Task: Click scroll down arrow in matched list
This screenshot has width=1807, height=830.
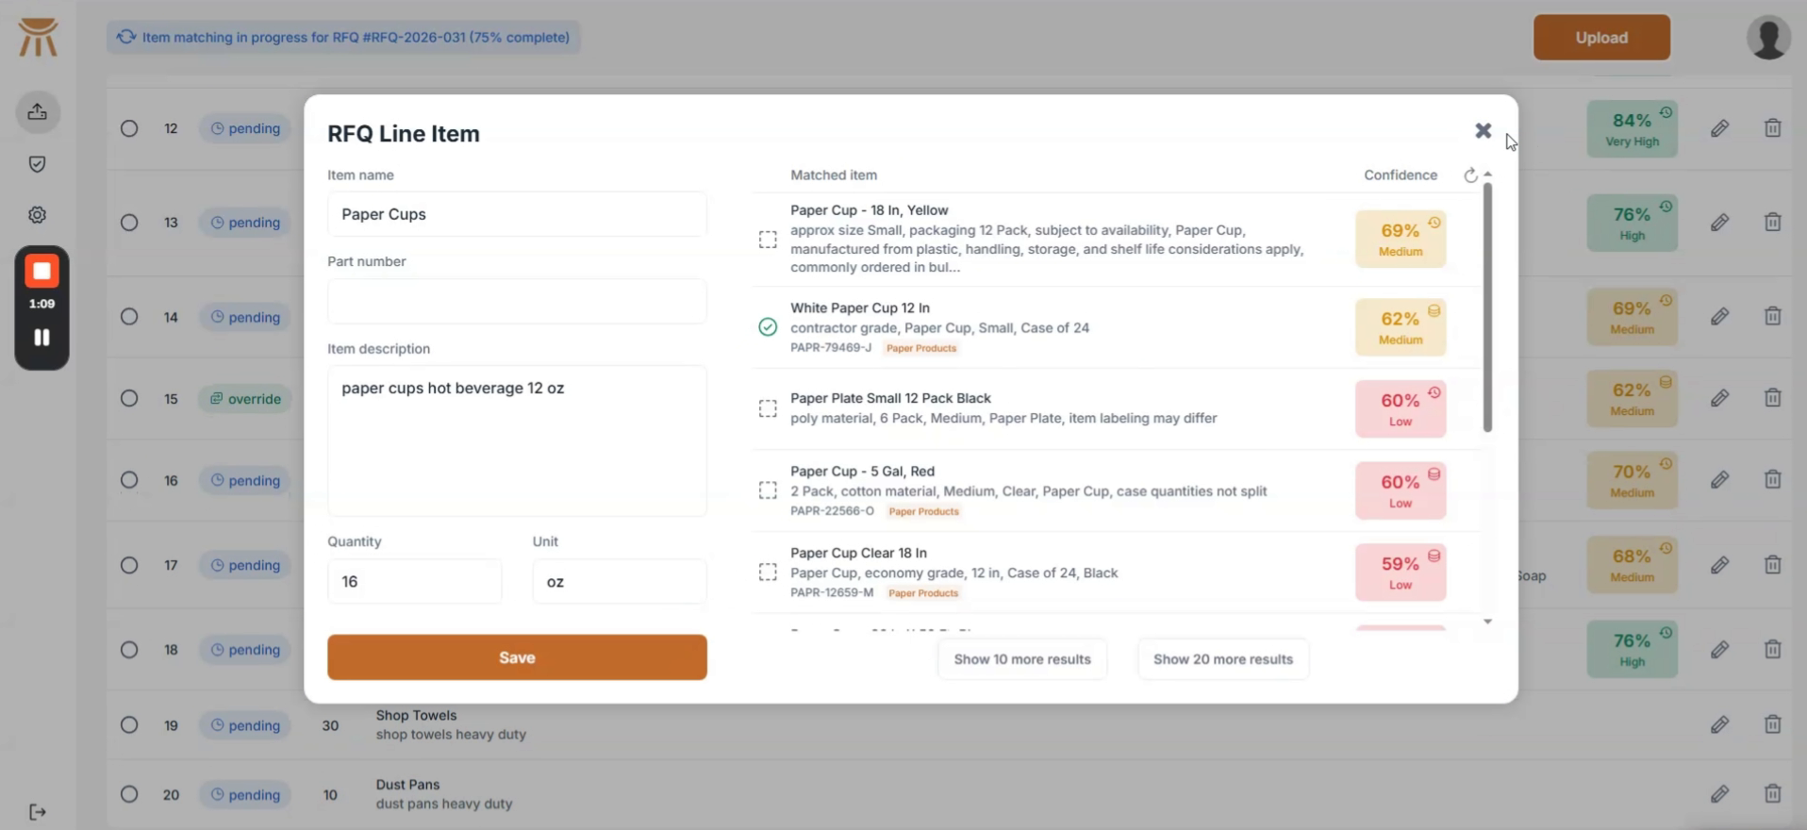Action: (1487, 622)
